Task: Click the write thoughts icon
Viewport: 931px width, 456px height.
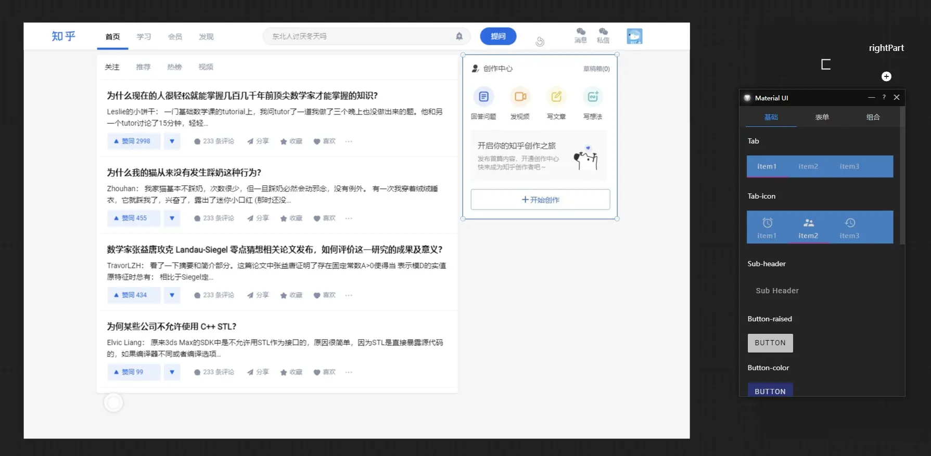Action: pos(593,97)
